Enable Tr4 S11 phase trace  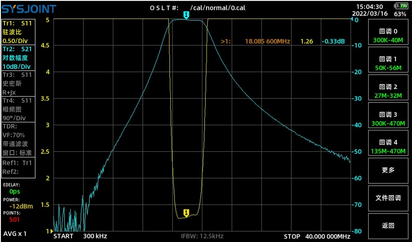[18, 109]
